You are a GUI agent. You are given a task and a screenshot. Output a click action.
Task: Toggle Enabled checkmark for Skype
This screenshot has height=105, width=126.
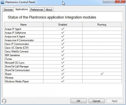[63, 74]
